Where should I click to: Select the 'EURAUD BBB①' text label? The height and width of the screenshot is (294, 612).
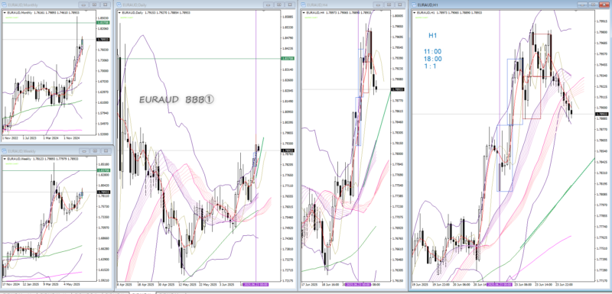click(x=177, y=100)
